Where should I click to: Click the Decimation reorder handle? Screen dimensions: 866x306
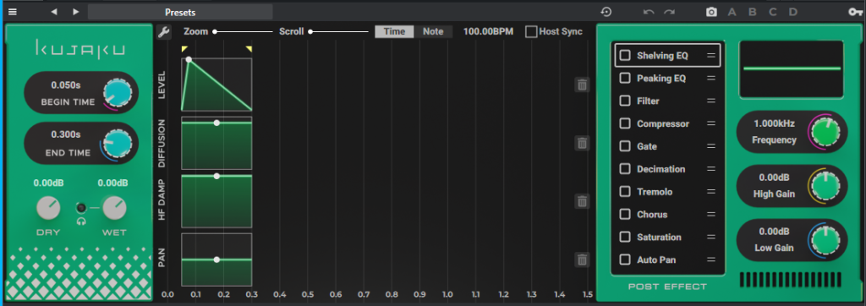710,168
